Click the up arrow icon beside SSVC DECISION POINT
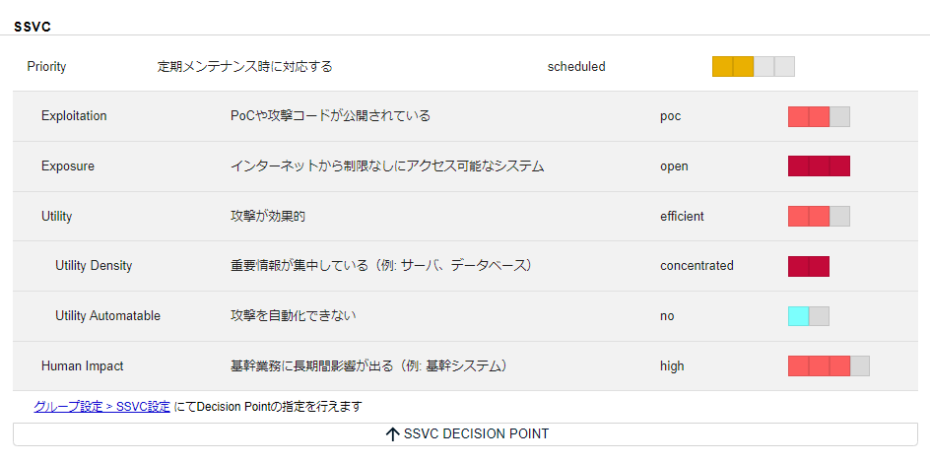 (x=392, y=434)
